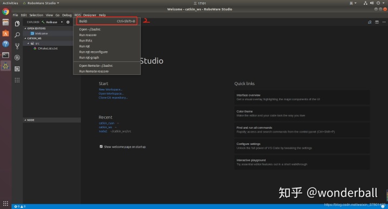
Task: Open the Release build configuration dropdown
Action: [54, 22]
